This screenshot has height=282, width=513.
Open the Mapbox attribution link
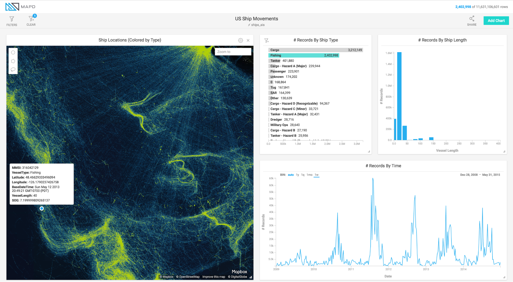pyautogui.click(x=167, y=277)
